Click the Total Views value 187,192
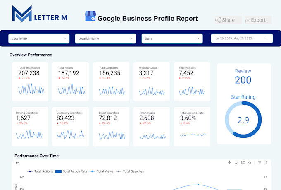 69,73
